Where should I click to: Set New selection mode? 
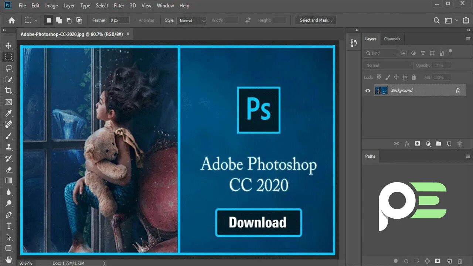(48, 20)
